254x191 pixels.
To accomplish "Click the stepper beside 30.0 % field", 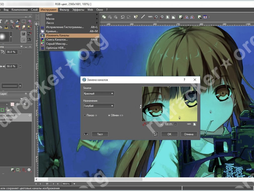I will click(20, 52).
